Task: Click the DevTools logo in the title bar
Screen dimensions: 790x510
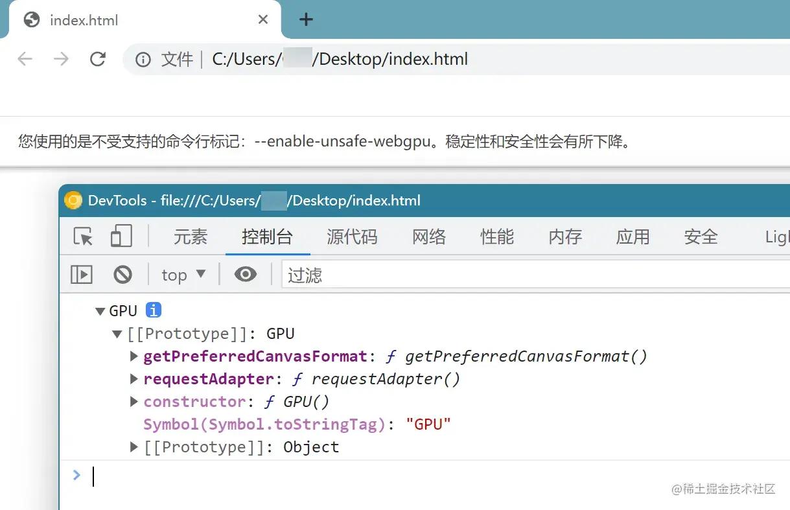Action: (x=73, y=200)
